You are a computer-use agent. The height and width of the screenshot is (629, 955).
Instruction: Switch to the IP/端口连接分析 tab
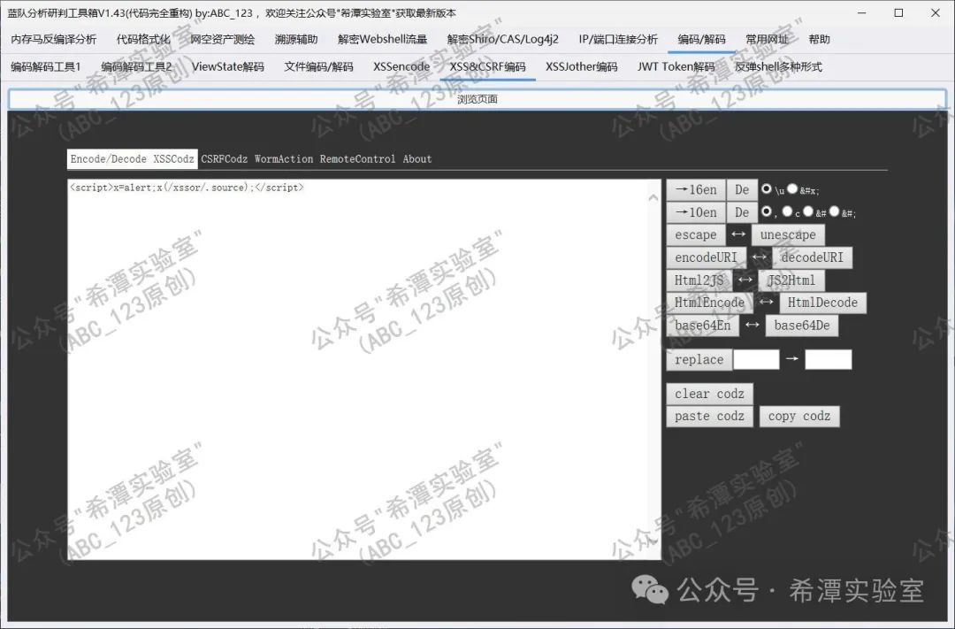pyautogui.click(x=618, y=39)
